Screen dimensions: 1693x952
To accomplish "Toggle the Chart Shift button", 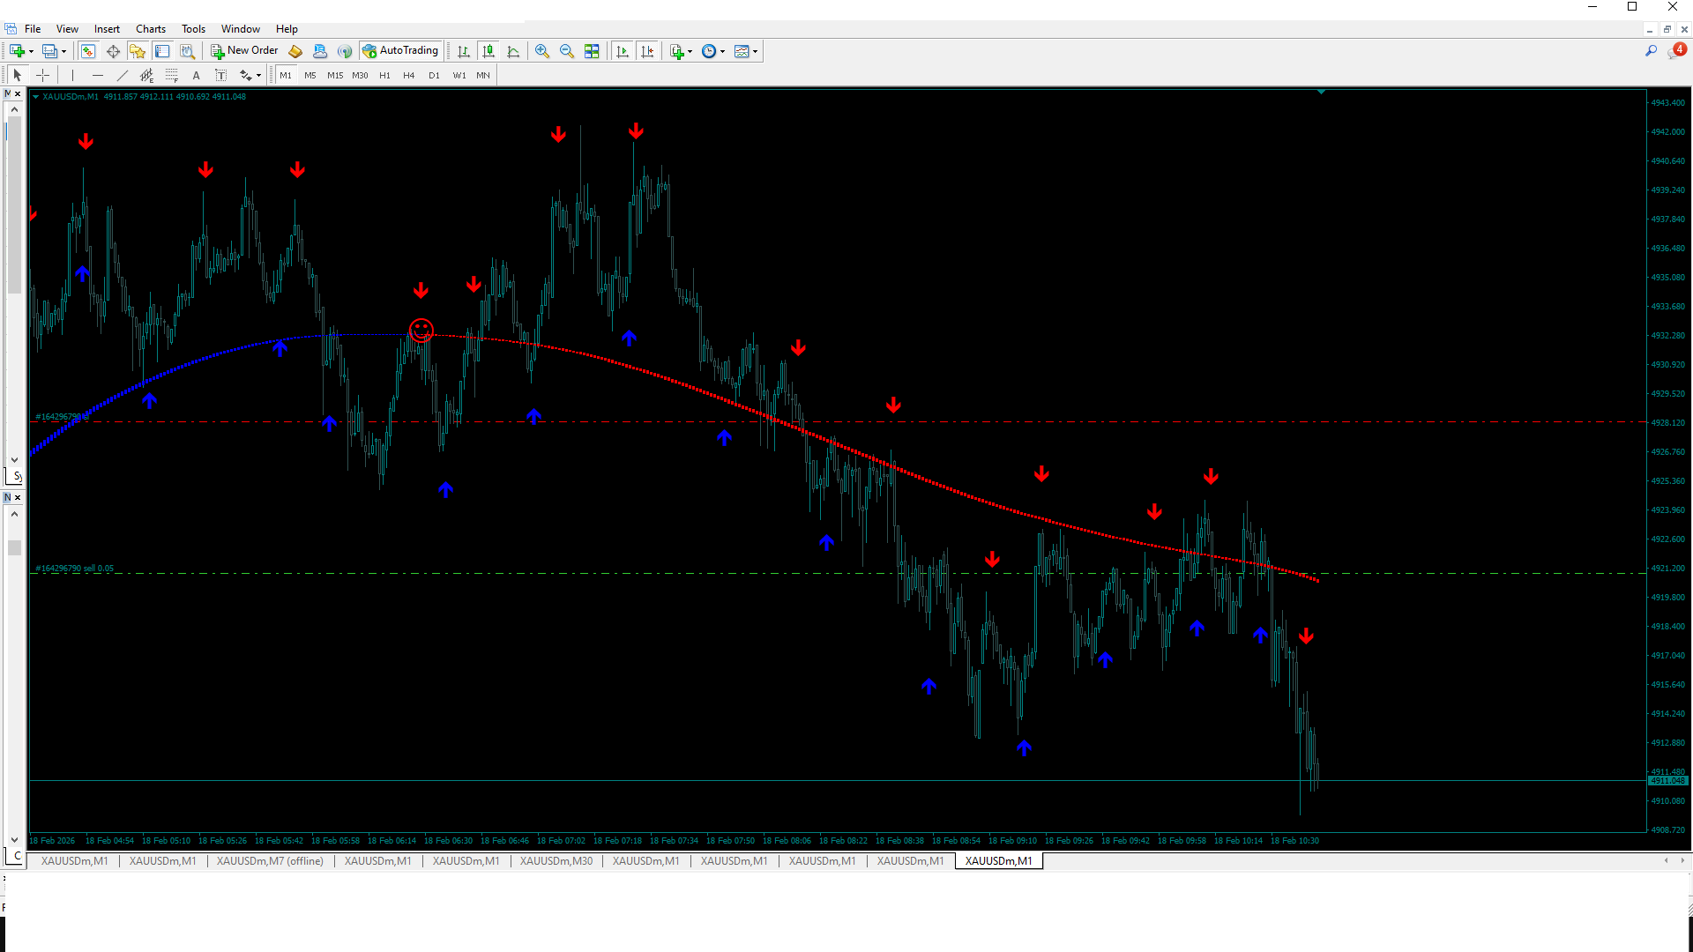I will [x=647, y=51].
